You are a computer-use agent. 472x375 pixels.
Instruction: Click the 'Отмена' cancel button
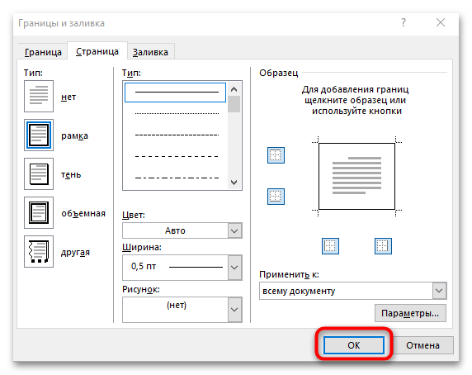tap(422, 345)
